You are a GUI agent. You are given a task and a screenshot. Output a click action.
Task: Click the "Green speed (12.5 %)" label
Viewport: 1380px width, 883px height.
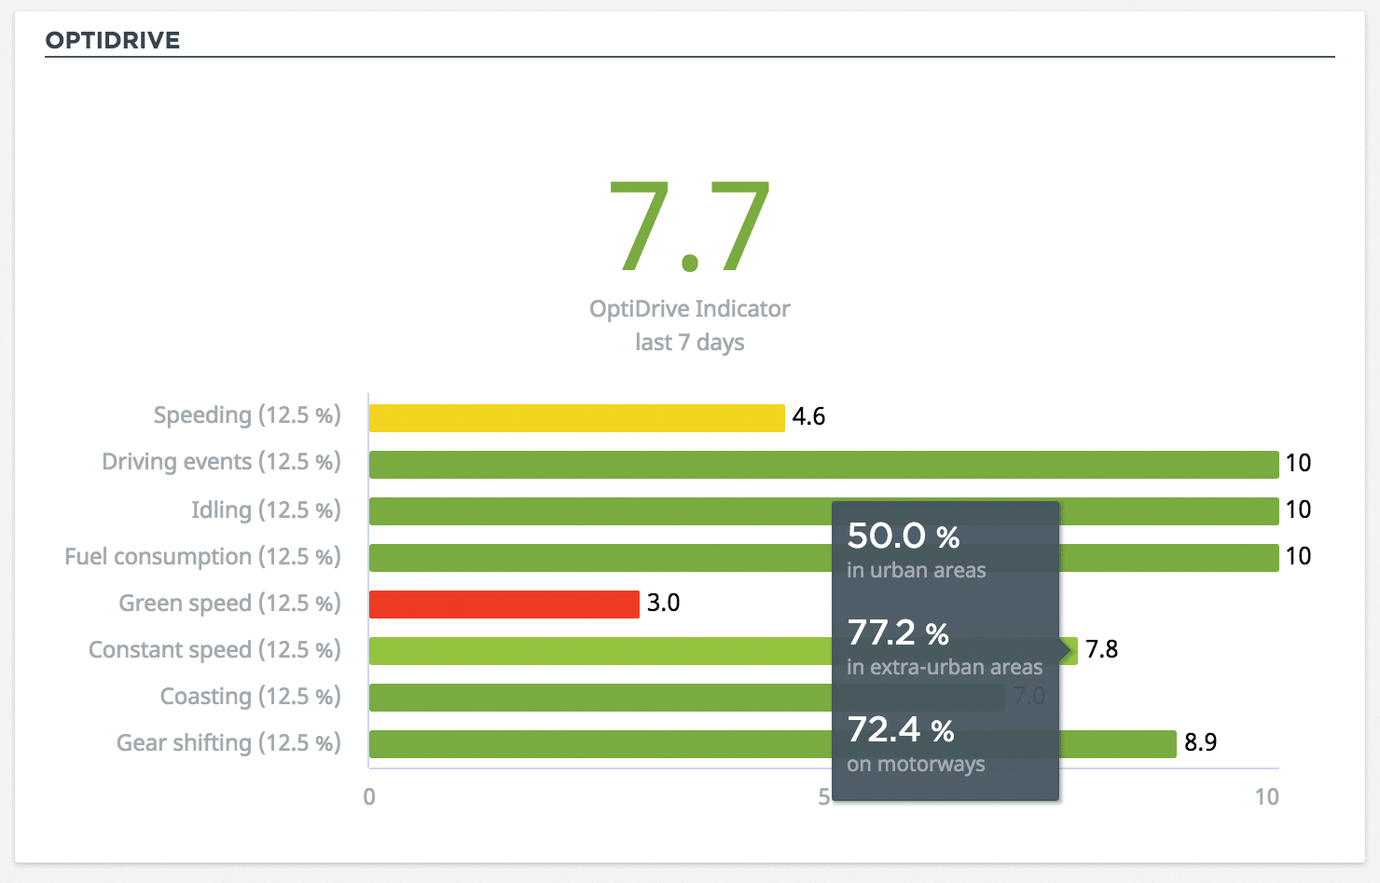[229, 604]
